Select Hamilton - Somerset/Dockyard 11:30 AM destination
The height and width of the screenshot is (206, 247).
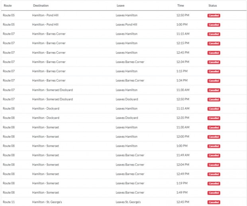(x=52, y=90)
